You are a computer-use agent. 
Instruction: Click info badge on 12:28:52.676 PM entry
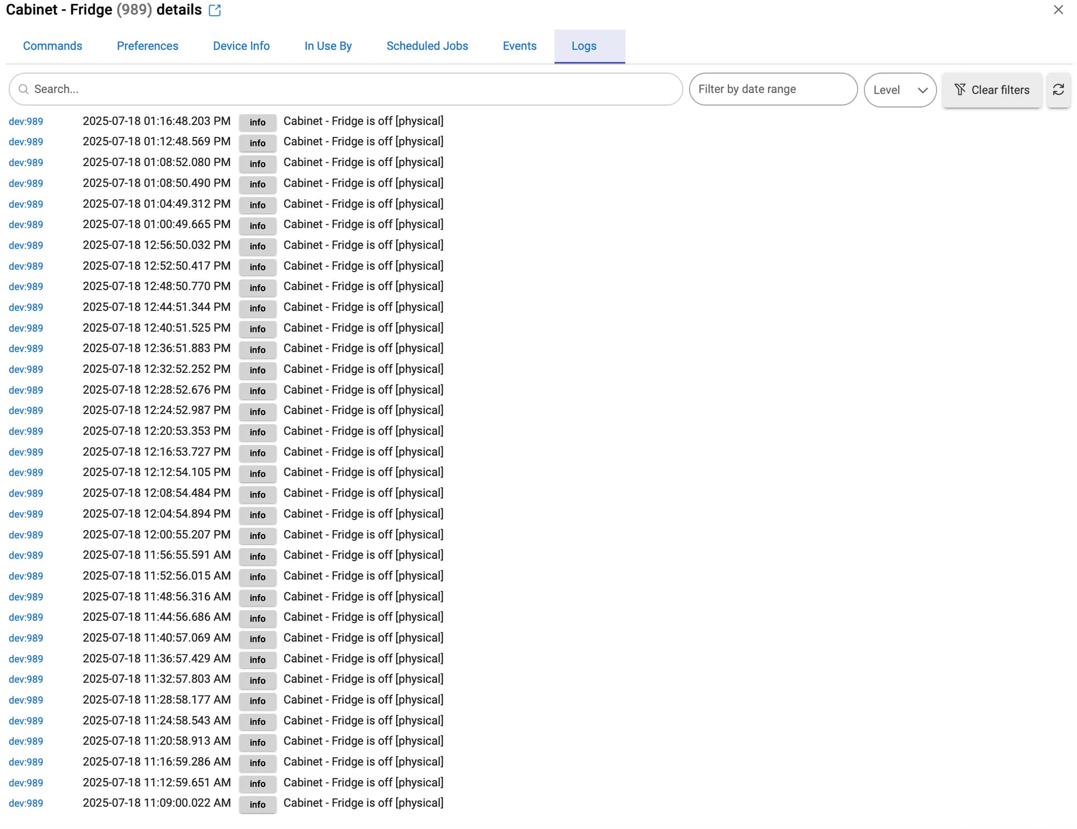tap(257, 391)
